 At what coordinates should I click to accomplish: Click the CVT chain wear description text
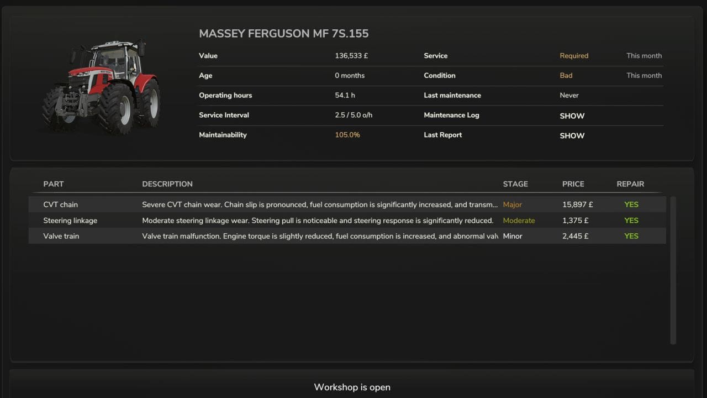(x=319, y=204)
